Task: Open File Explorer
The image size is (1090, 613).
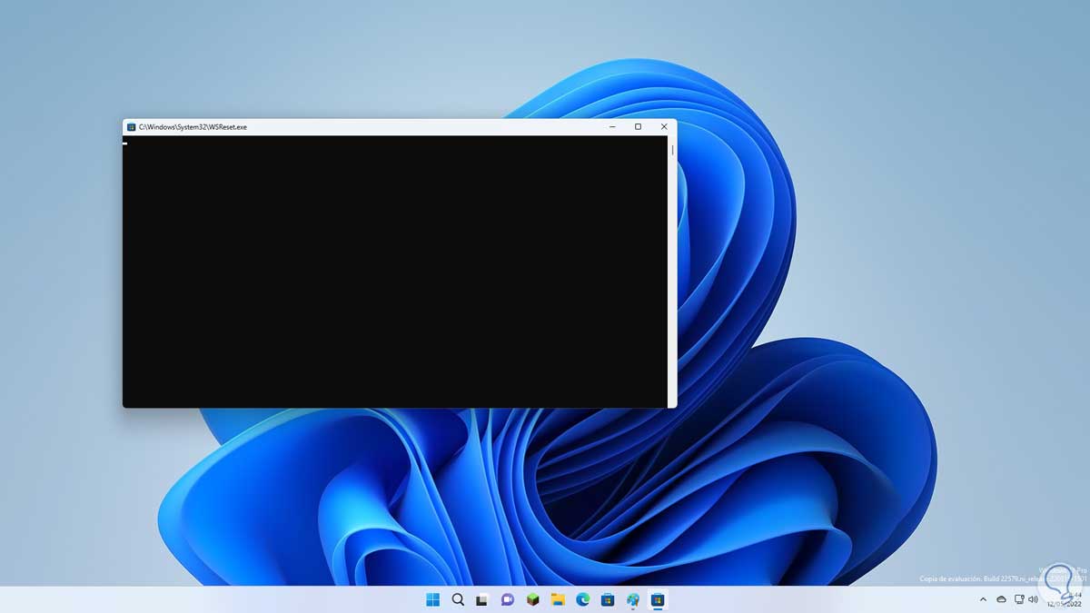Action: pos(555,600)
